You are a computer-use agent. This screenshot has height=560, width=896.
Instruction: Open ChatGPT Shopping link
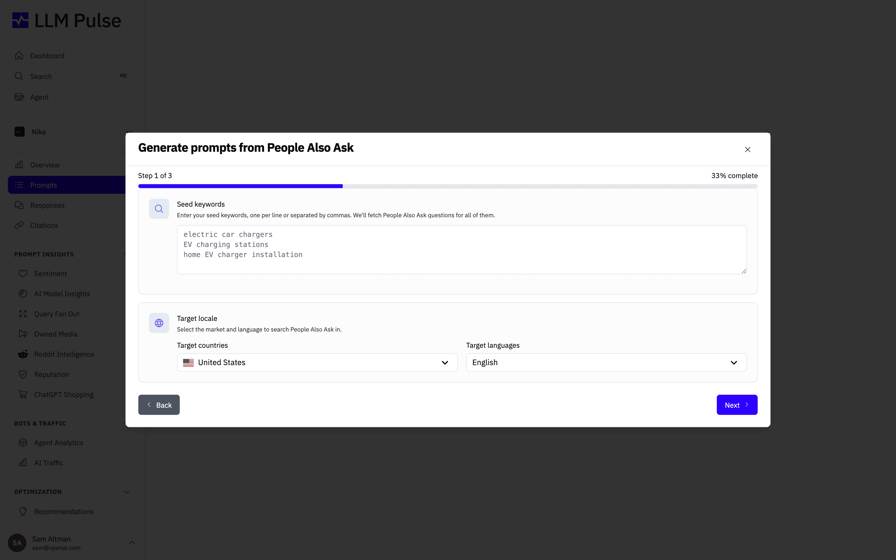click(x=64, y=395)
